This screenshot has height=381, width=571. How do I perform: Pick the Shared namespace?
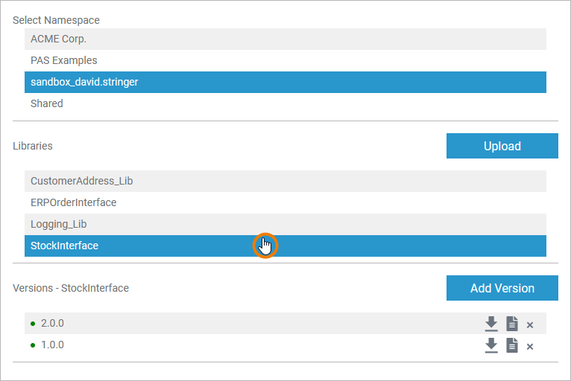285,103
